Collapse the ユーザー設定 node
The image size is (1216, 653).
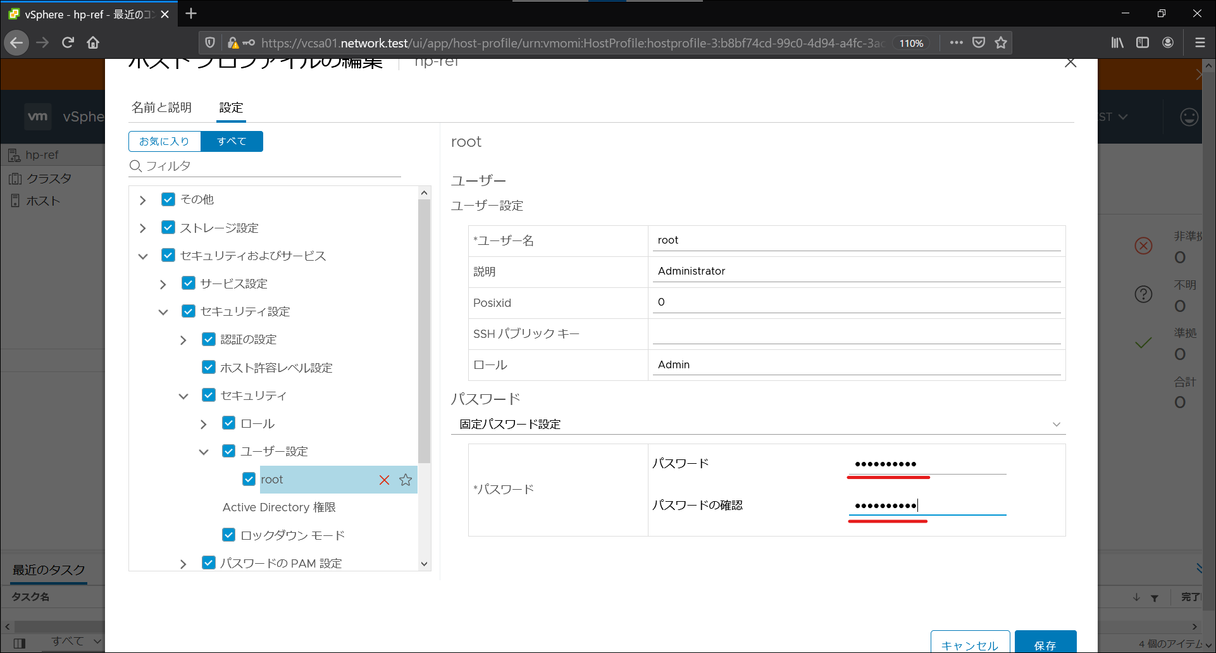[x=204, y=452]
